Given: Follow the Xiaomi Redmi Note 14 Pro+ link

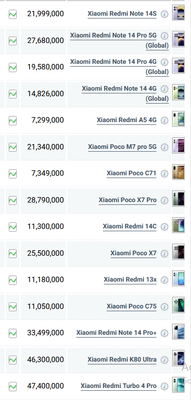Looking at the screenshot, I should pos(116,332).
